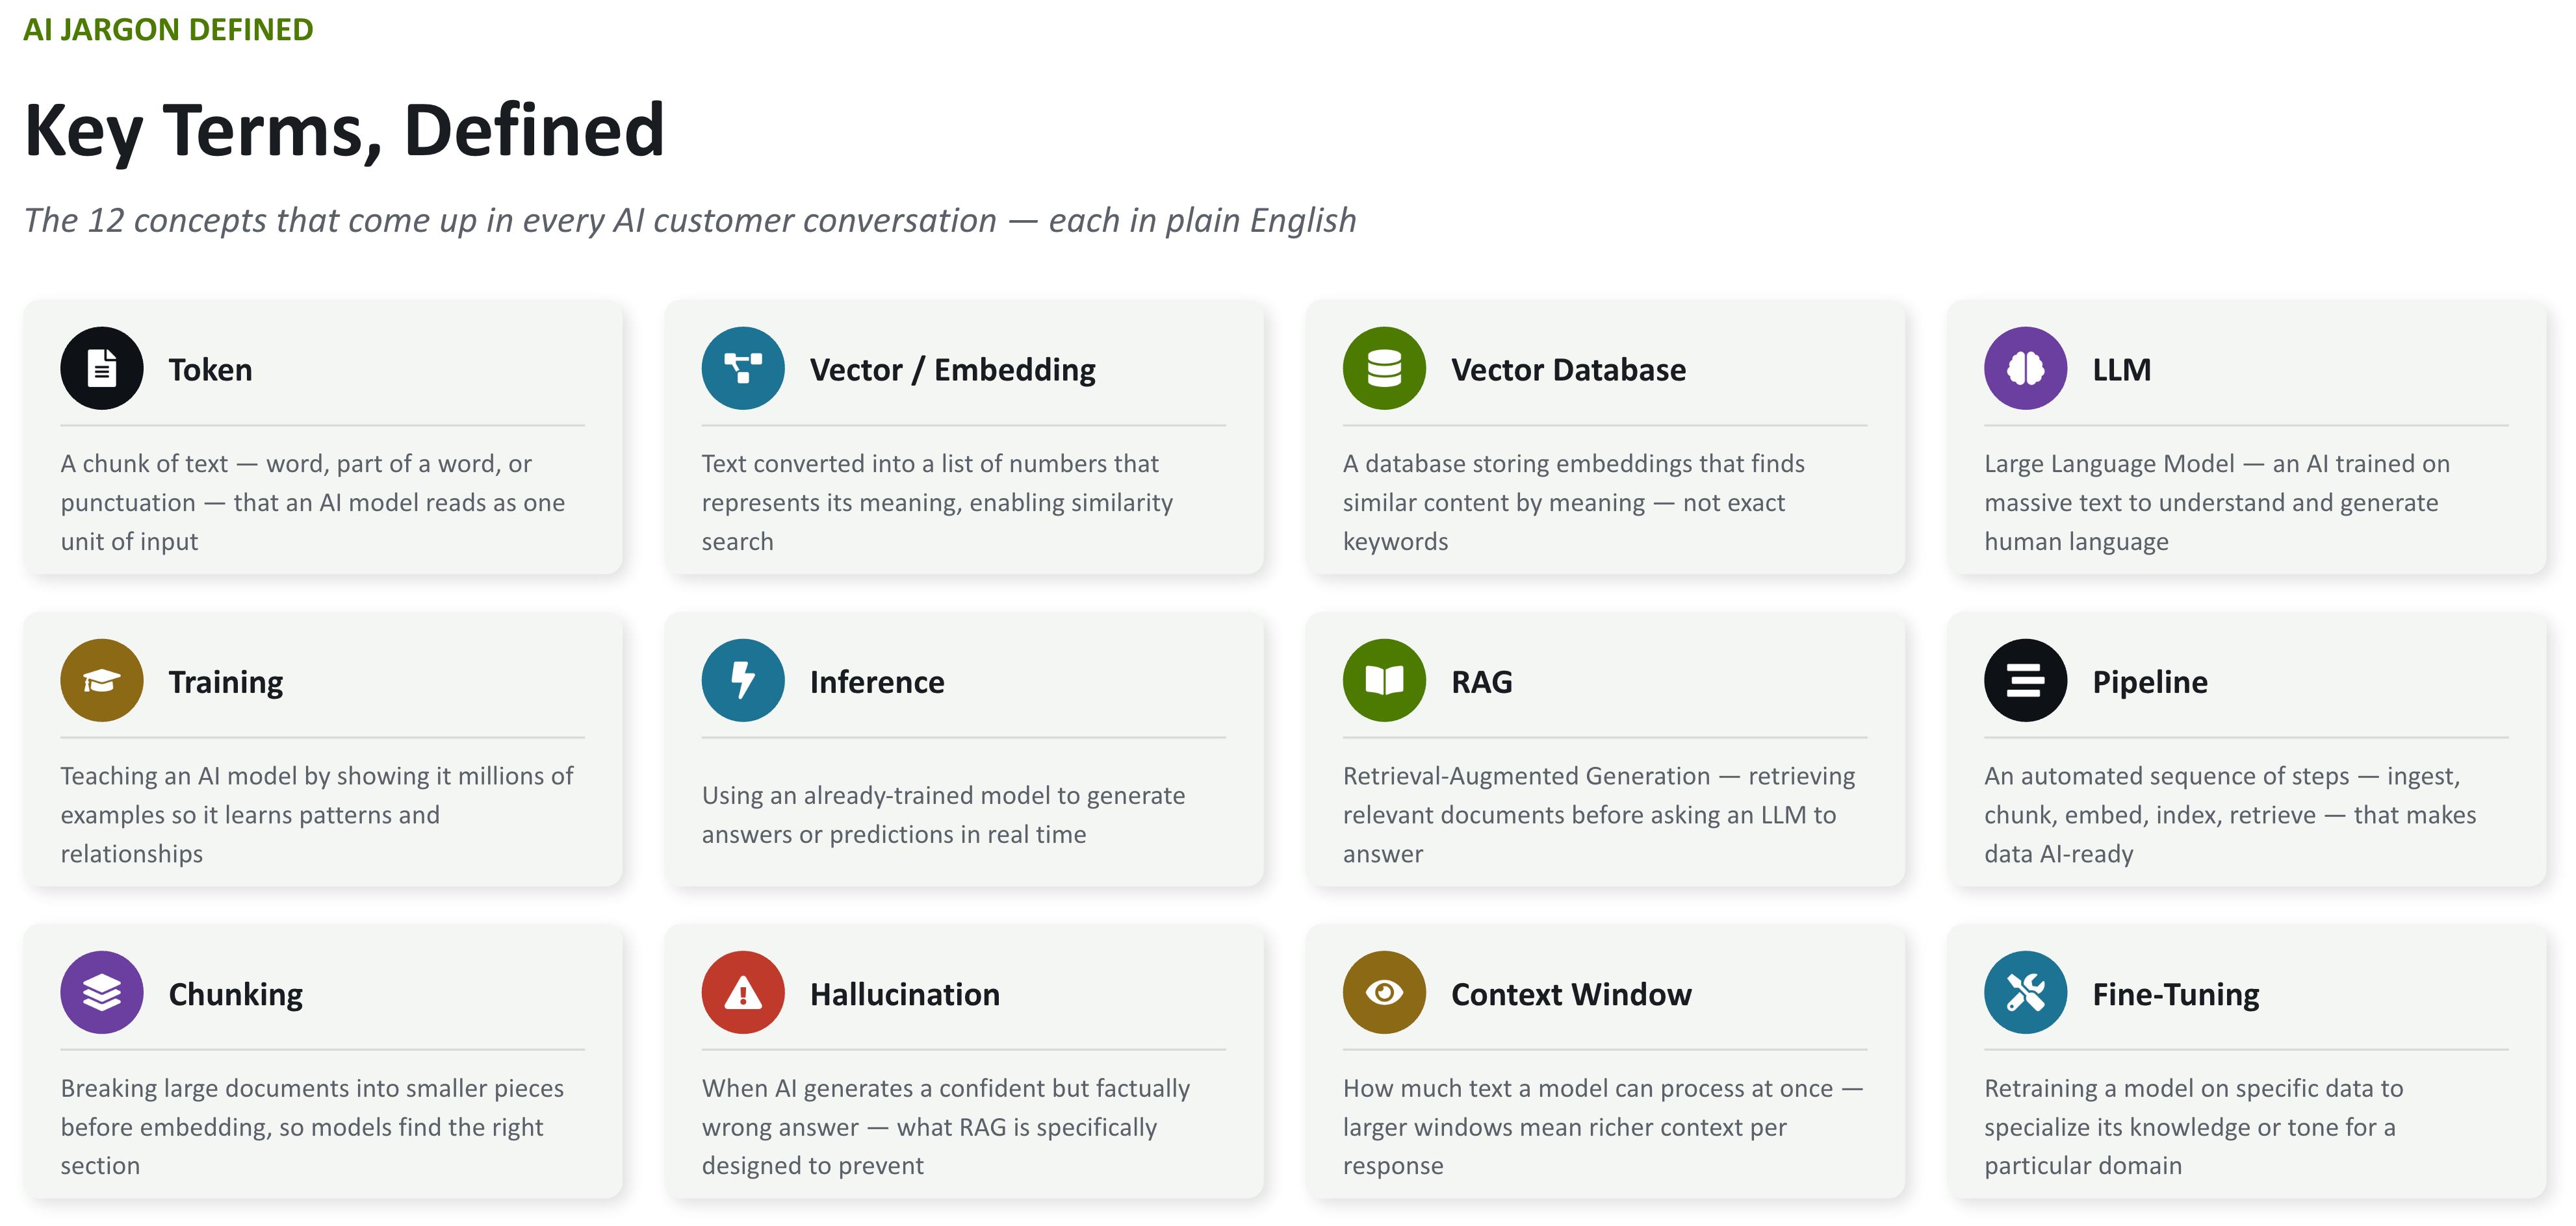Click the Hallucination card title
Image resolution: width=2576 pixels, height=1226 pixels.
click(x=904, y=994)
